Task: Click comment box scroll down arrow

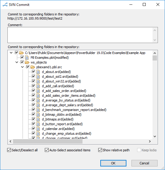Action: 155,40
